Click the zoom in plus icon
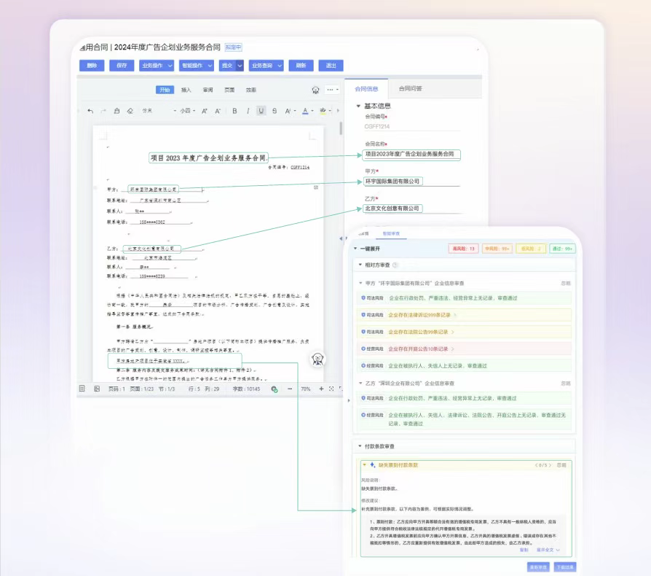 point(320,389)
